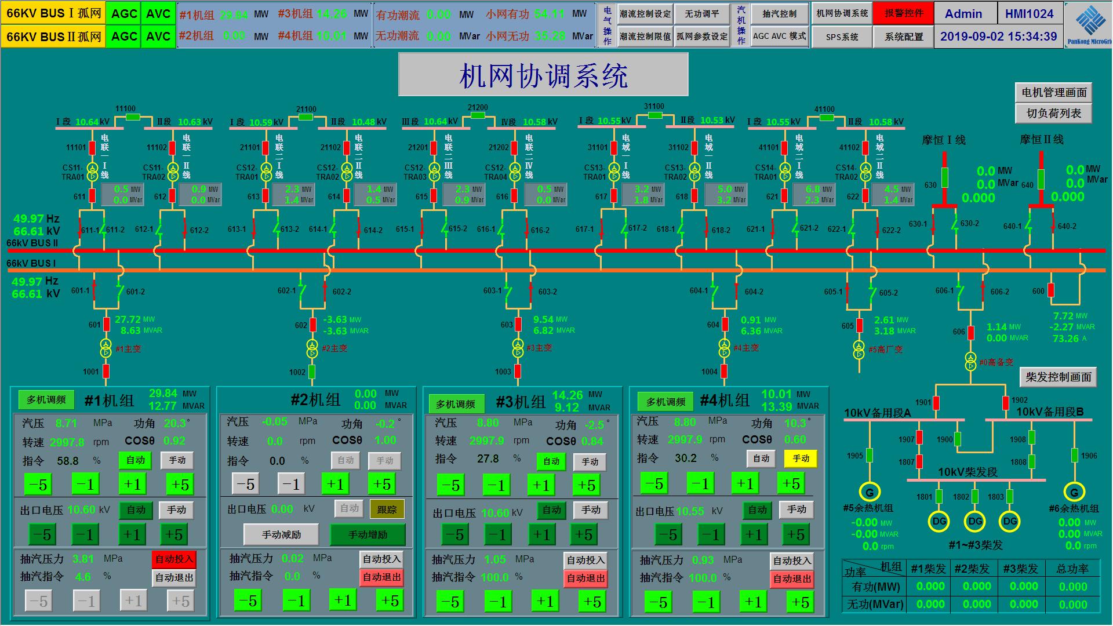
Task: Click #5余热机组 generator G symbol
Action: tap(870, 492)
